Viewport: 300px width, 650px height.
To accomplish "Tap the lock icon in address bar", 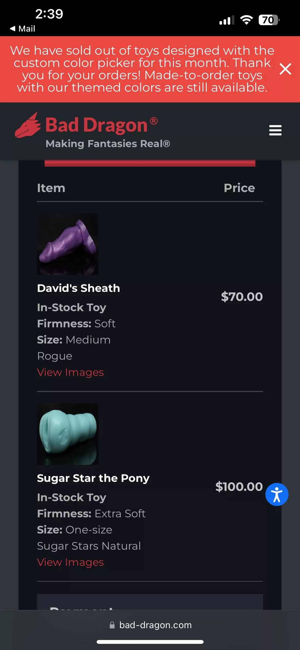I will pos(112,625).
